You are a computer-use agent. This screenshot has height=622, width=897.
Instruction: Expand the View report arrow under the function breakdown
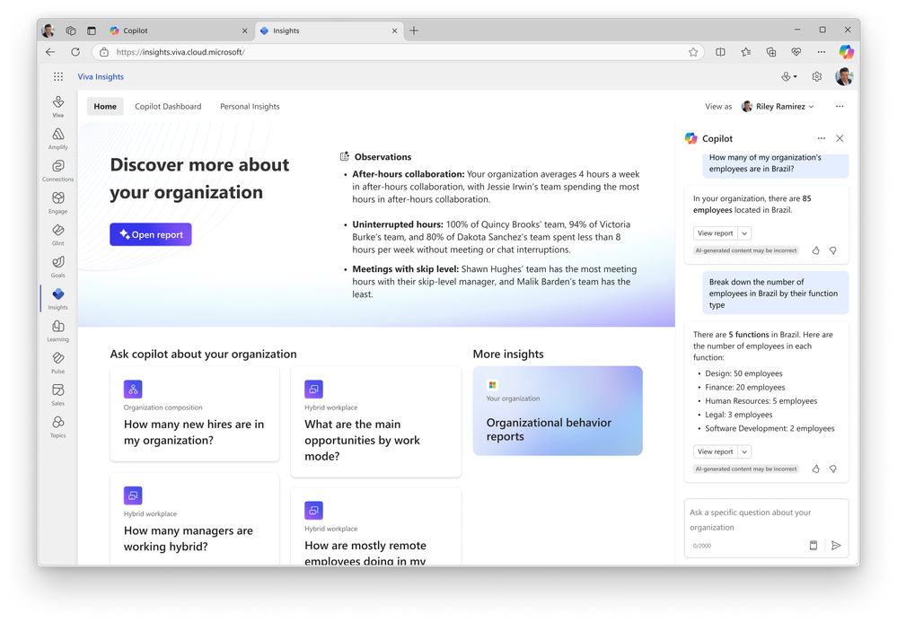click(744, 451)
